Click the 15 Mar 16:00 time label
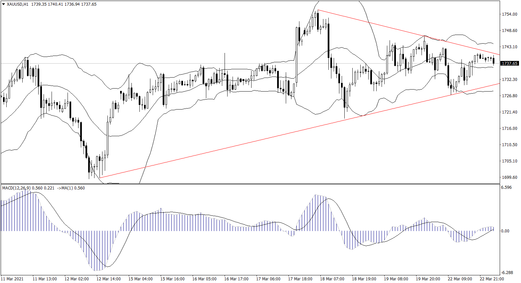The width and height of the screenshot is (521, 283). coord(172,279)
